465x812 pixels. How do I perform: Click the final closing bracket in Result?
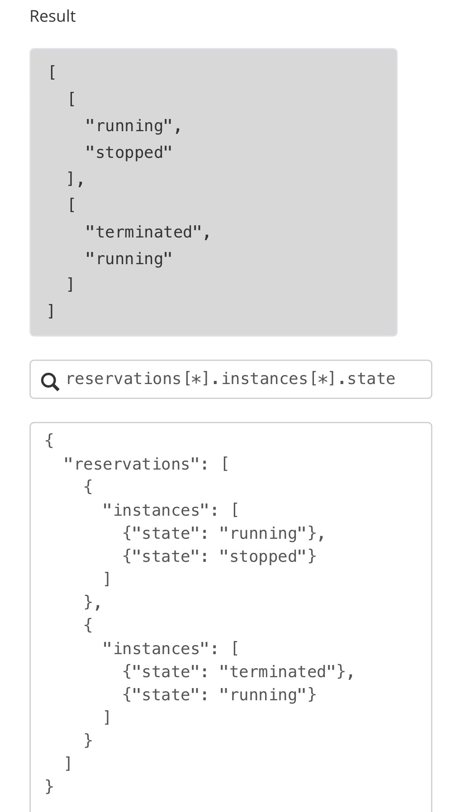51,311
